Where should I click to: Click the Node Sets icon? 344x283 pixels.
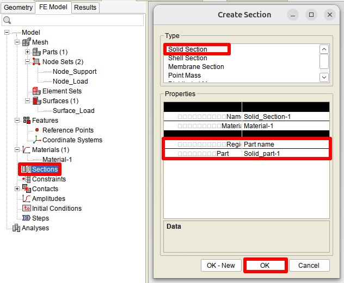point(36,62)
